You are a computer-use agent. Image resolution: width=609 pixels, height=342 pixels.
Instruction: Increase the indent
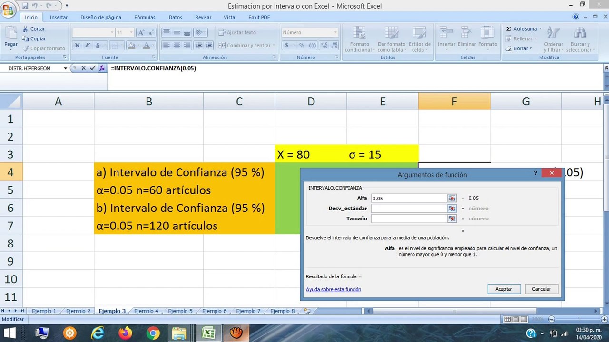click(x=209, y=46)
